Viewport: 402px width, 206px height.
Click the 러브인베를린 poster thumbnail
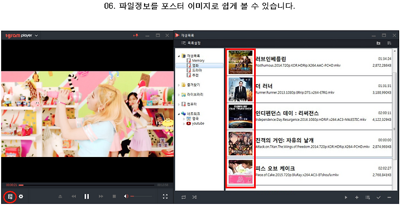click(241, 62)
